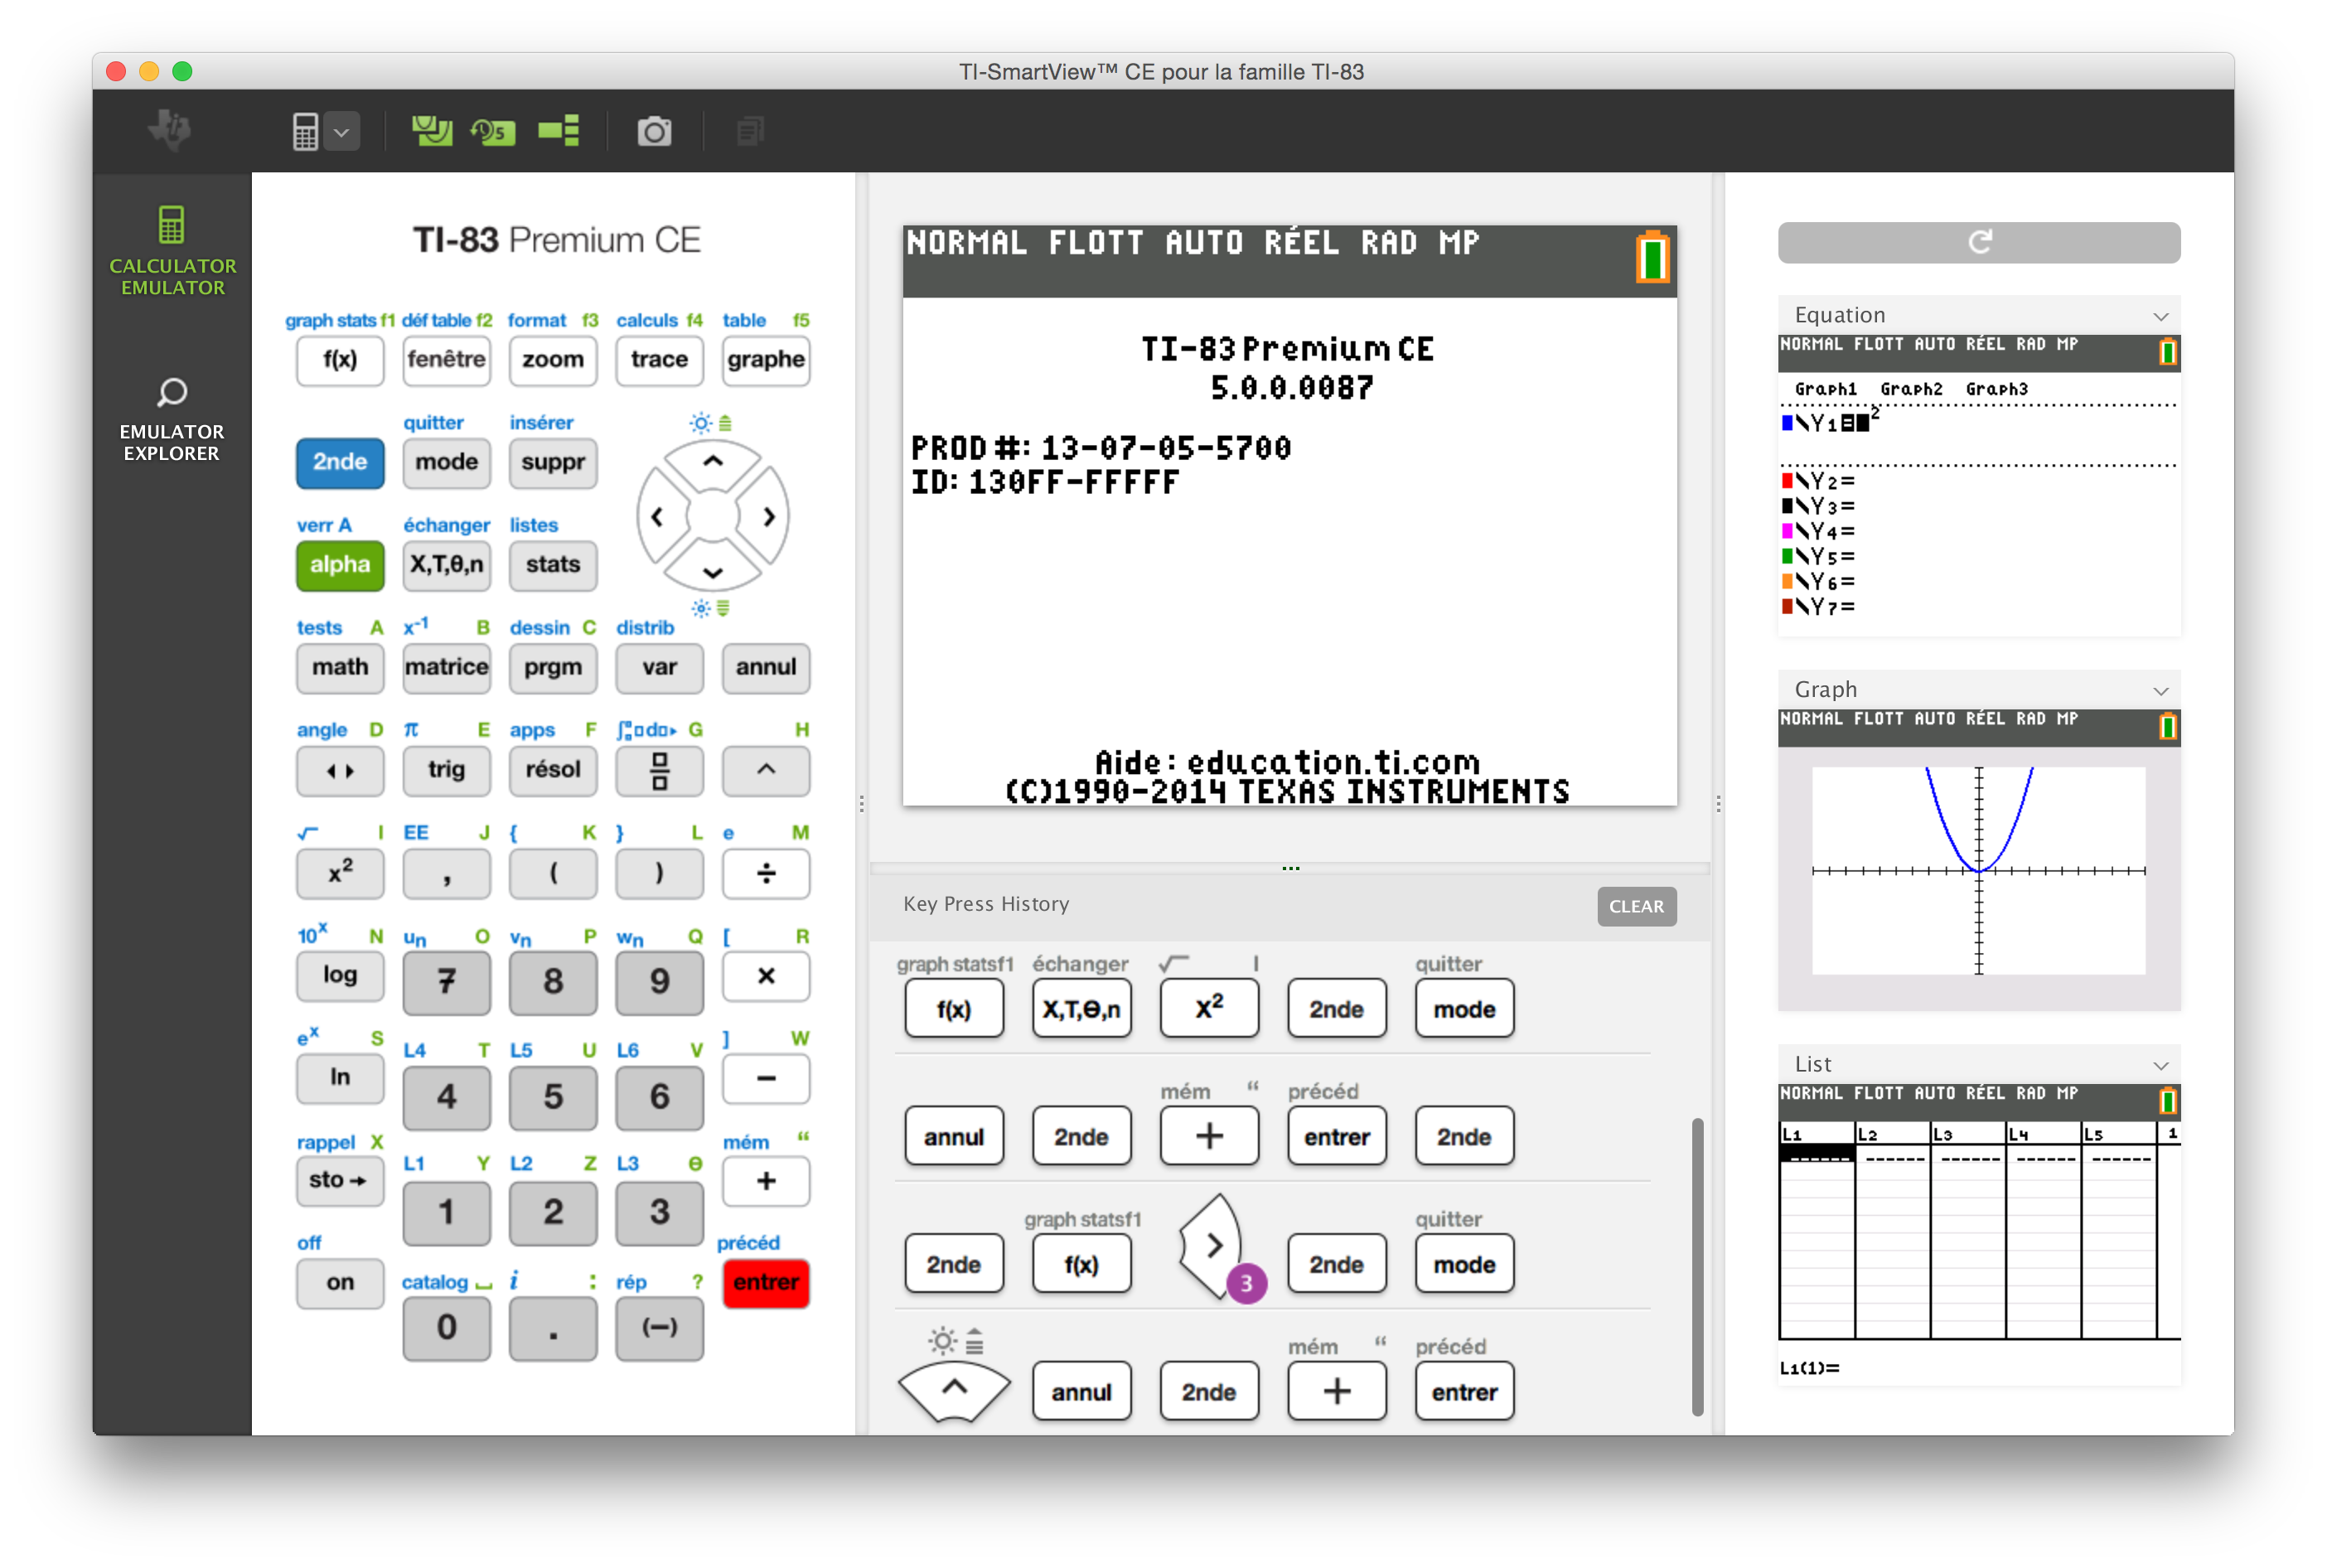Click the fenêtre calculator key
This screenshot has height=1568, width=2327.
click(446, 360)
